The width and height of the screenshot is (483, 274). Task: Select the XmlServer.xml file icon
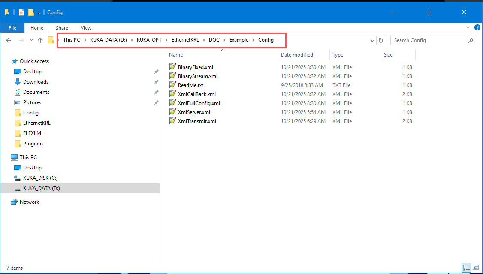pos(173,112)
